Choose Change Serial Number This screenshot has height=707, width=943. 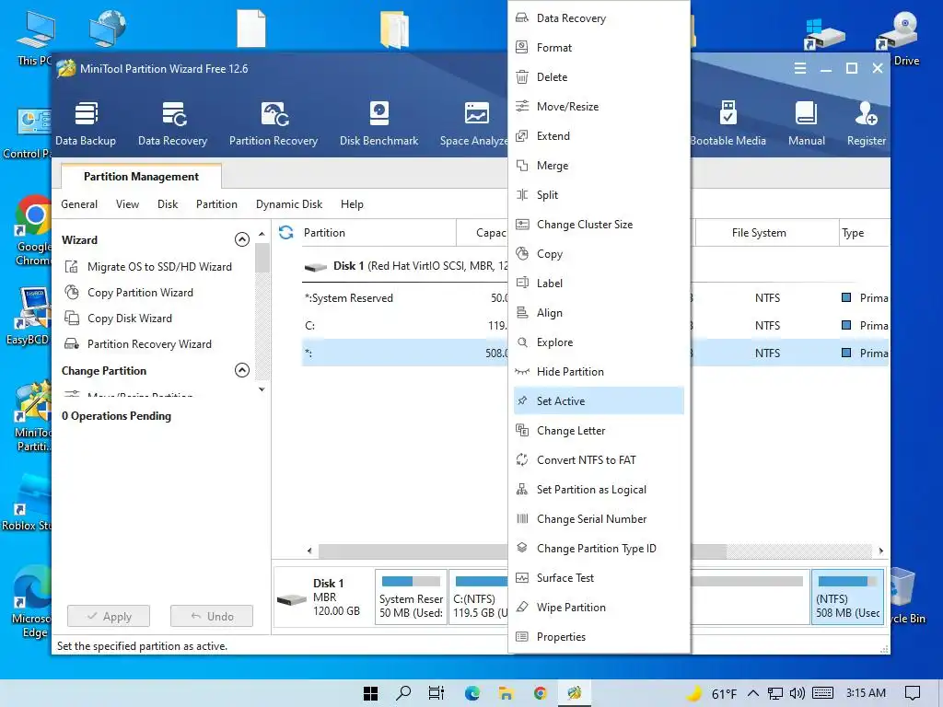point(599,519)
